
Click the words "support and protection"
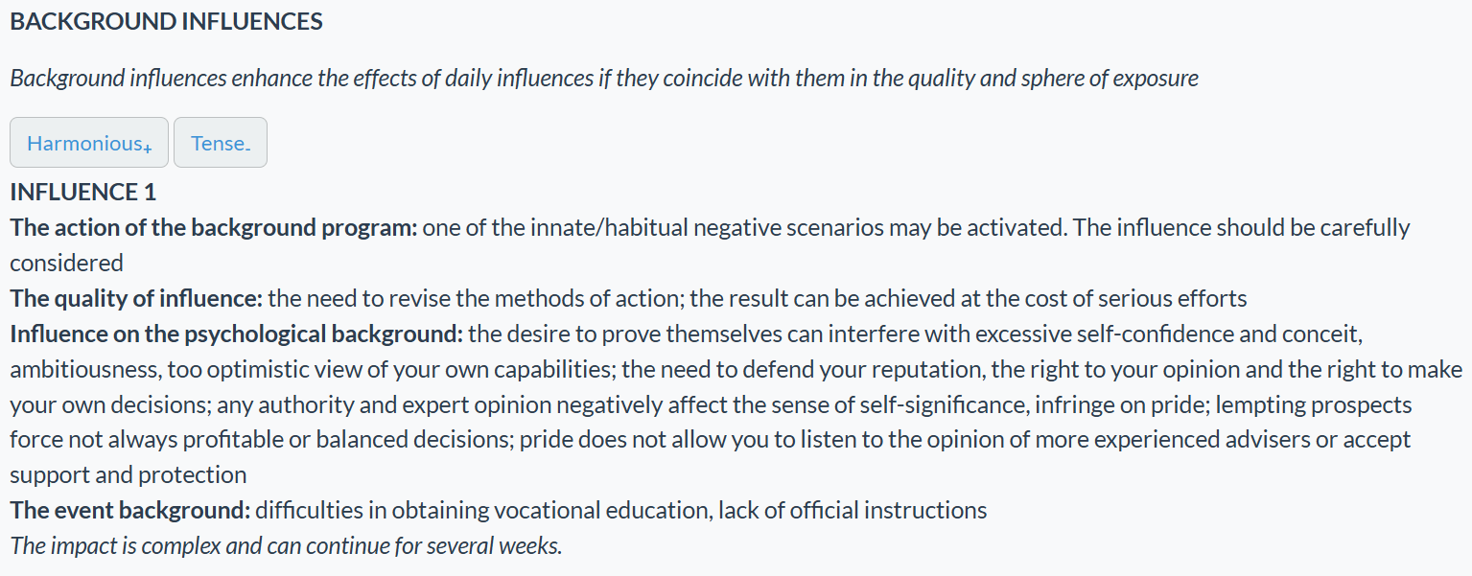[128, 474]
